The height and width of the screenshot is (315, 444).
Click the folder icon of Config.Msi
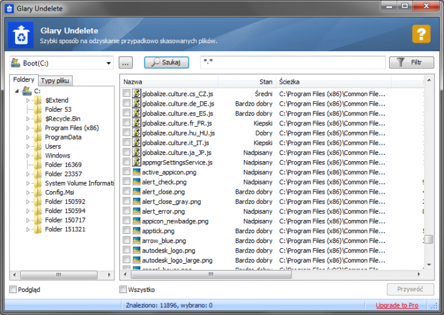click(38, 192)
